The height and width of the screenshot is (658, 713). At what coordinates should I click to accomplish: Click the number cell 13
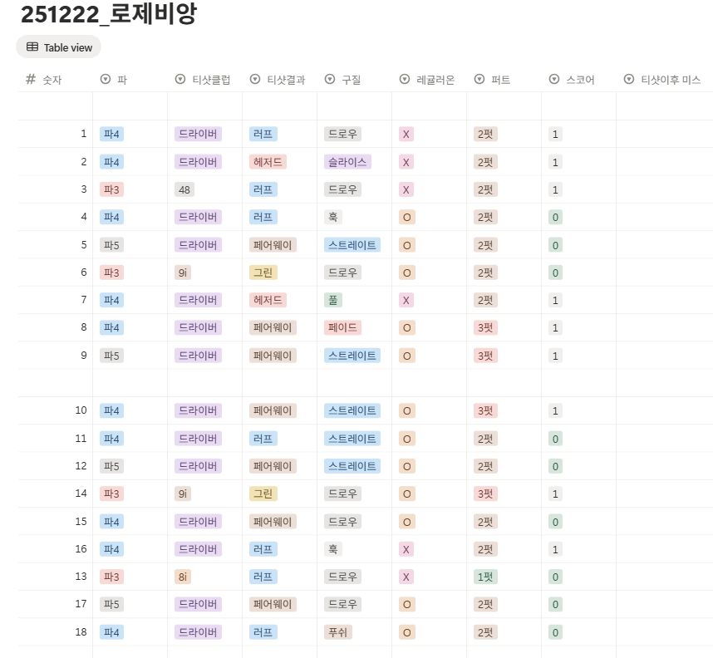pos(55,577)
